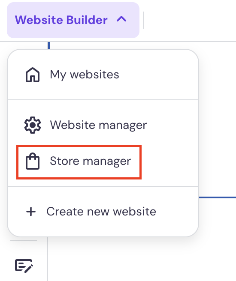Open My websites from the menu
The image size is (236, 281).
(x=103, y=75)
